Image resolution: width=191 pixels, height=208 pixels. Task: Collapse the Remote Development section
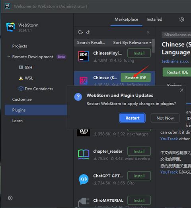9,57
